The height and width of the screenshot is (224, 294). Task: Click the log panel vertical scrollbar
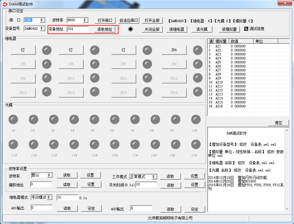(x=287, y=169)
